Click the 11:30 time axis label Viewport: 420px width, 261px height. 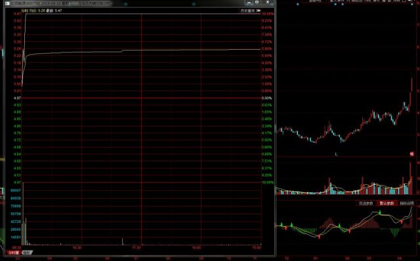pos(136,248)
